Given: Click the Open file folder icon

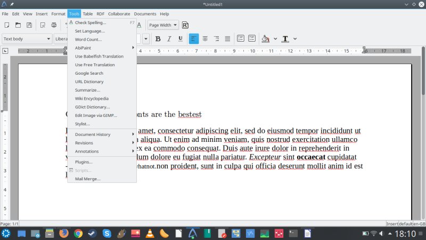Looking at the screenshot, I should (x=18, y=25).
